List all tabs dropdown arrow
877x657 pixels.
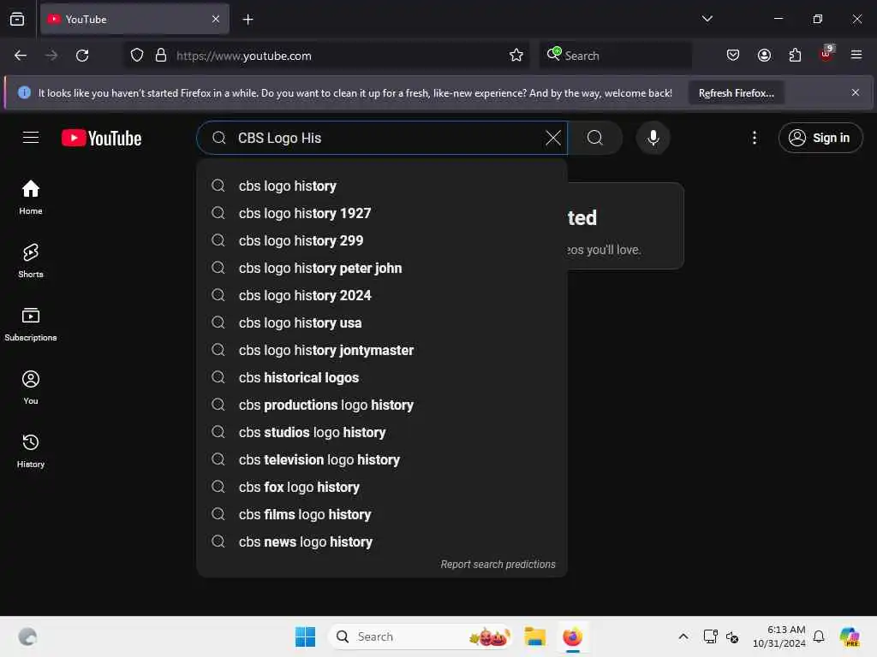click(707, 19)
